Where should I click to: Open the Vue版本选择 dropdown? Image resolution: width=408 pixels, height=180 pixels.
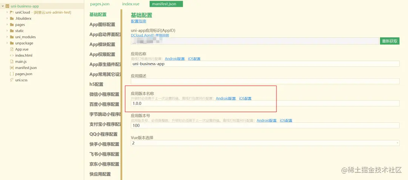[x=265, y=143]
